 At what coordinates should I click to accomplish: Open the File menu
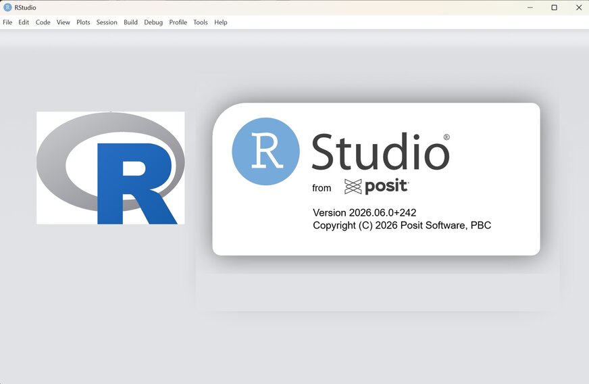pos(7,22)
